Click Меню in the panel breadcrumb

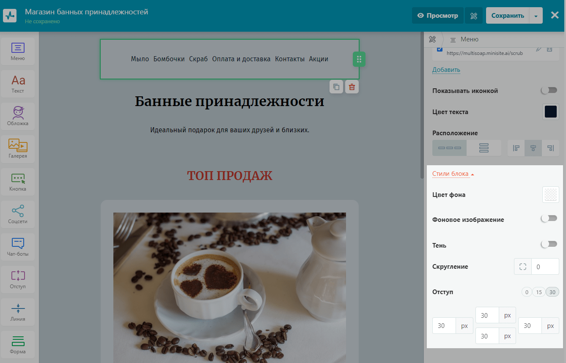point(470,39)
